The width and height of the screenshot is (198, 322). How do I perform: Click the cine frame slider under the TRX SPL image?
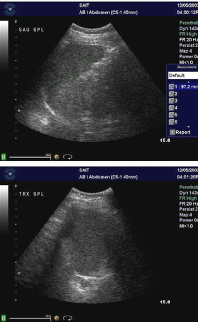[30, 318]
